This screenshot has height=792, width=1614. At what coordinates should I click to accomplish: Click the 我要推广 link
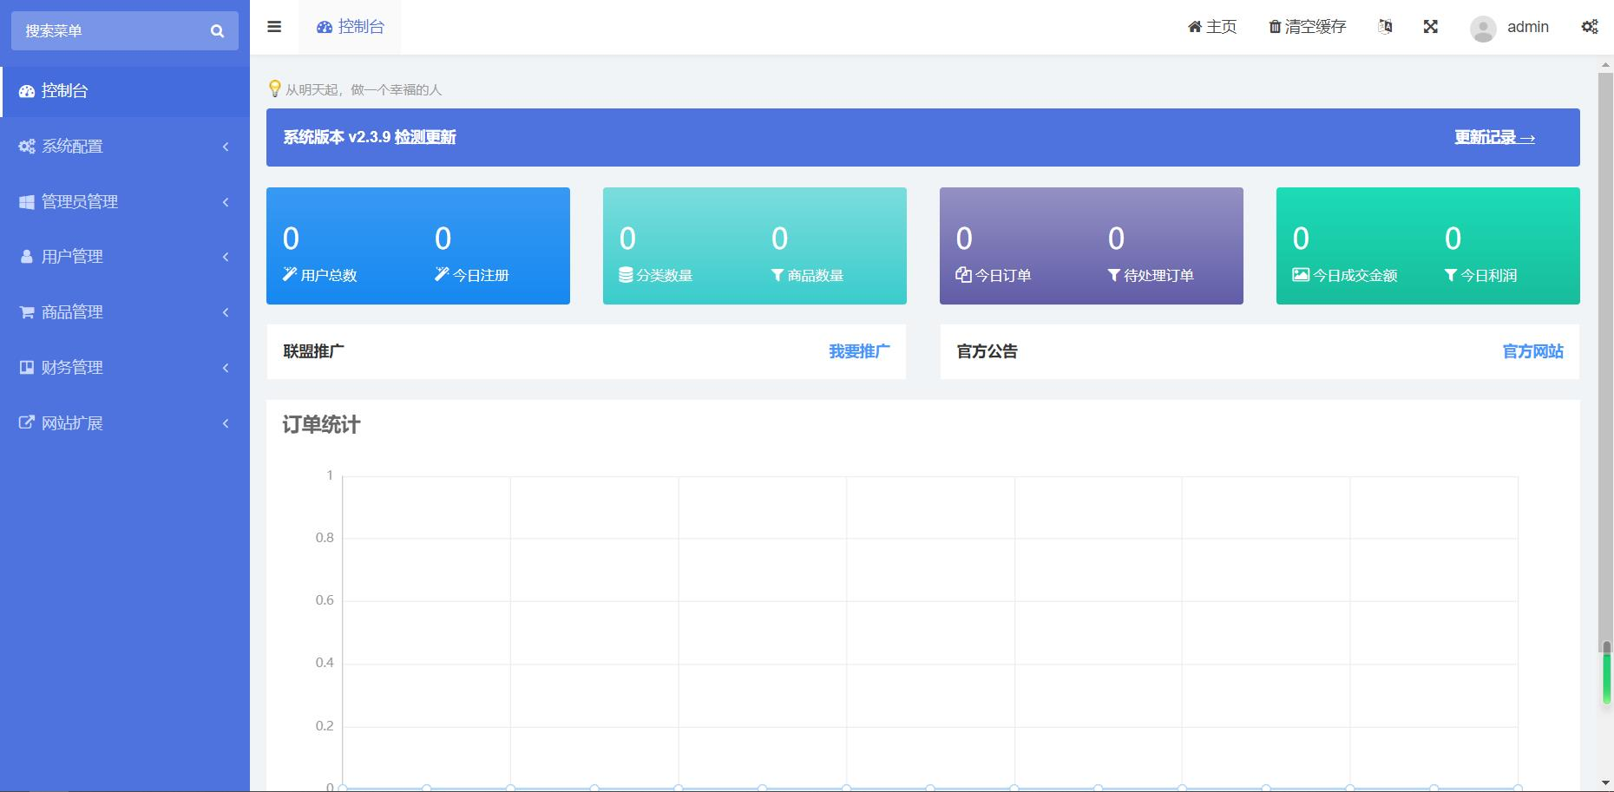point(858,351)
